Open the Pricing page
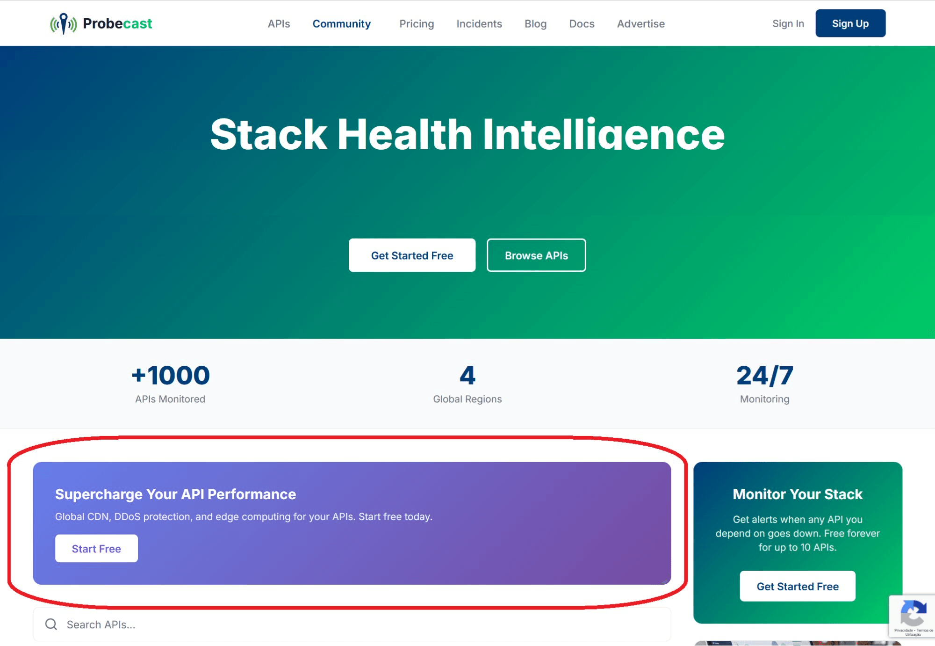Screen dimensions: 935x646 416,23
